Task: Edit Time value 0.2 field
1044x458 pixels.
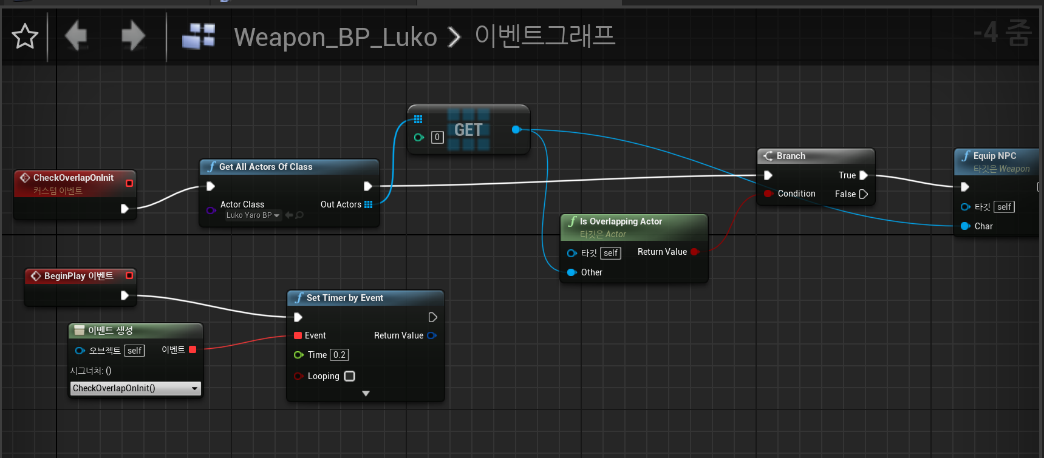Action: 339,355
